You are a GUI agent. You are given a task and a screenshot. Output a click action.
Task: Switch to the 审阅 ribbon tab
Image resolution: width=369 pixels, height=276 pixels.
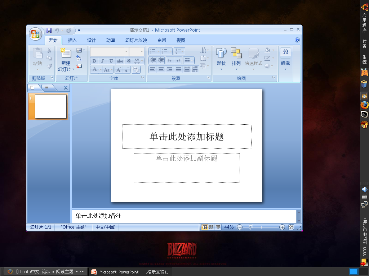pos(162,40)
